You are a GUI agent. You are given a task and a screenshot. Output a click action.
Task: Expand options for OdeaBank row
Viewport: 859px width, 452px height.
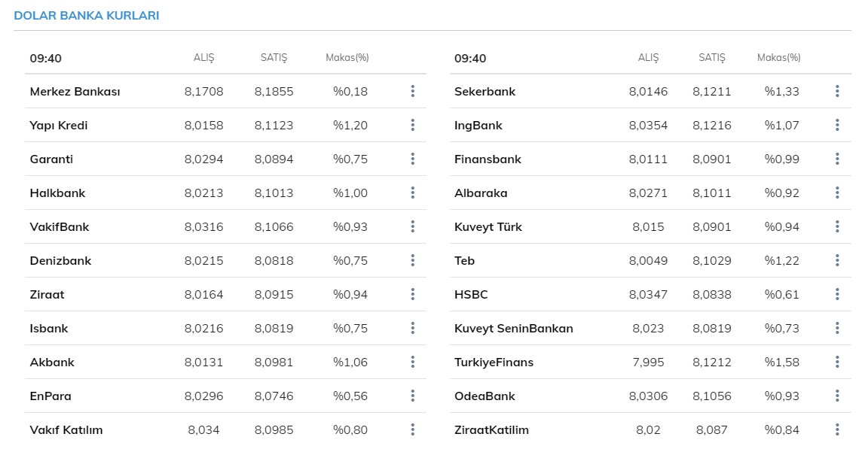coord(837,396)
